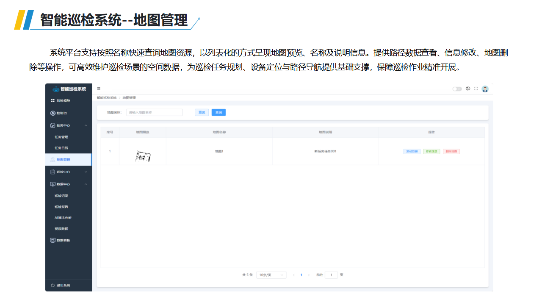Screen dimensions: 542x305
Task: Click the 查询 search button
Action: point(218,112)
